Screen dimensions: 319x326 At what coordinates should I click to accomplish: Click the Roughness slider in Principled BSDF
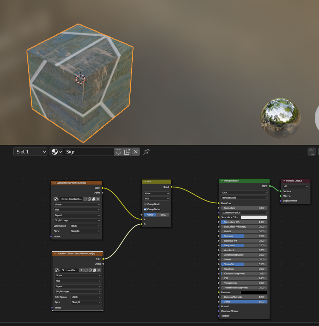[244, 245]
